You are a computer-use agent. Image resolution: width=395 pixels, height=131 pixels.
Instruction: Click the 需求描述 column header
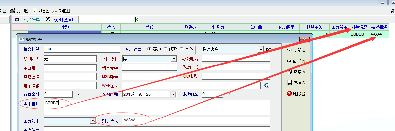tap(379, 27)
